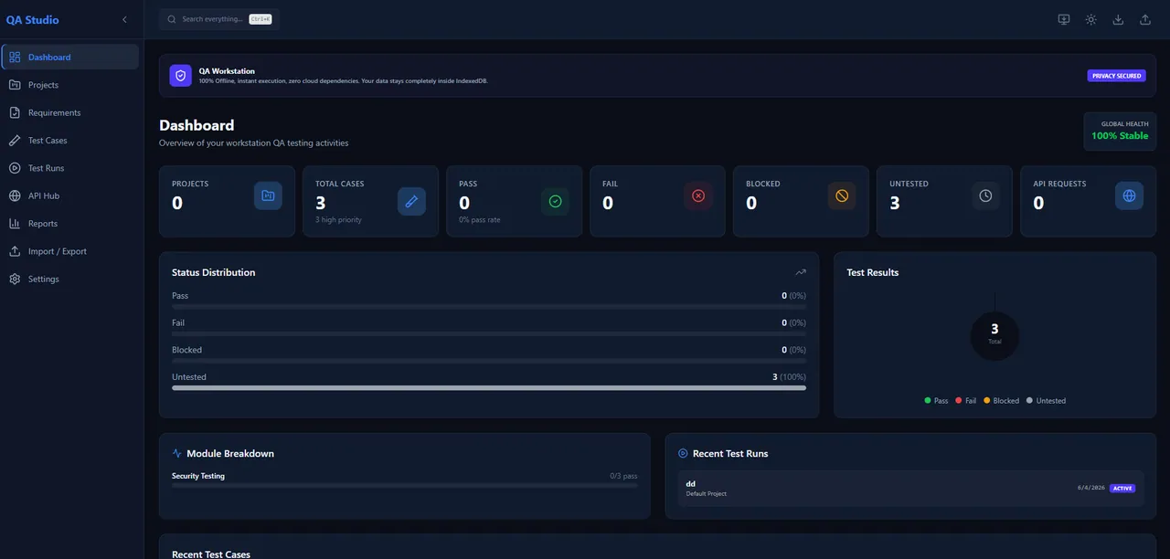The width and height of the screenshot is (1170, 559).
Task: Click the Test Cases pencil icon in sidebar
Action: 15,141
